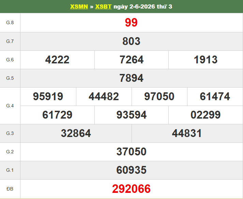Click the G.4 row label
This screenshot has width=243, height=199.
coord(10,106)
